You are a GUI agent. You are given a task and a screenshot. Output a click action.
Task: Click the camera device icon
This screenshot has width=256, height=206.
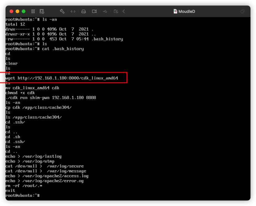click(x=94, y=11)
